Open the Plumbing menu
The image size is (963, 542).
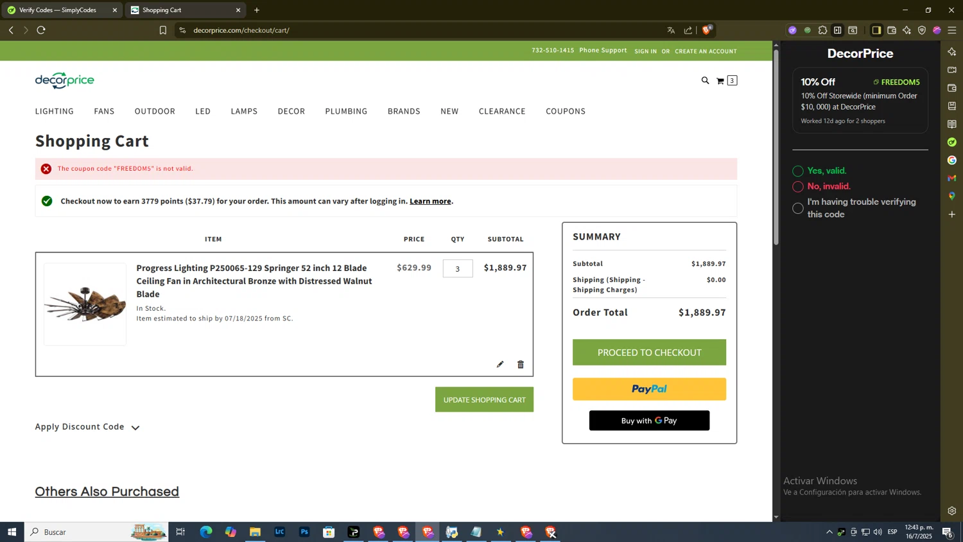(346, 111)
